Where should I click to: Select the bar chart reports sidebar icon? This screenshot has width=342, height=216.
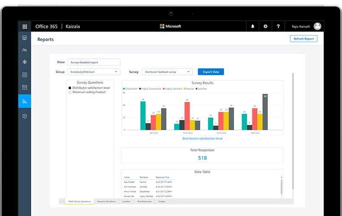click(25, 101)
